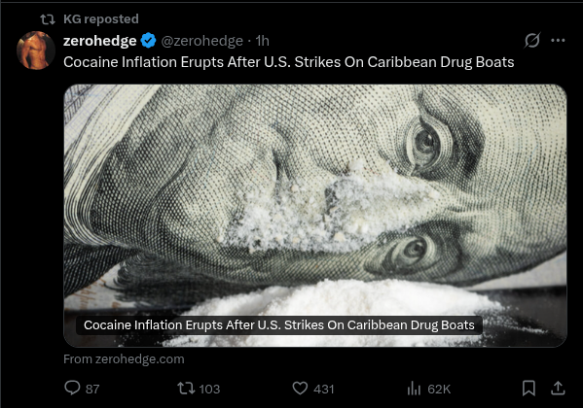
Task: Bookmark this zerohedge post
Action: pyautogui.click(x=528, y=389)
